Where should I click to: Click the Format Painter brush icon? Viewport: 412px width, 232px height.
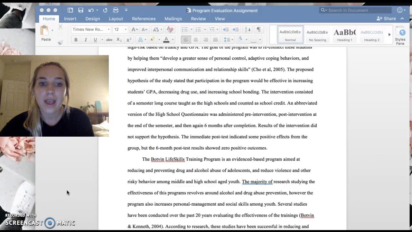(x=60, y=42)
